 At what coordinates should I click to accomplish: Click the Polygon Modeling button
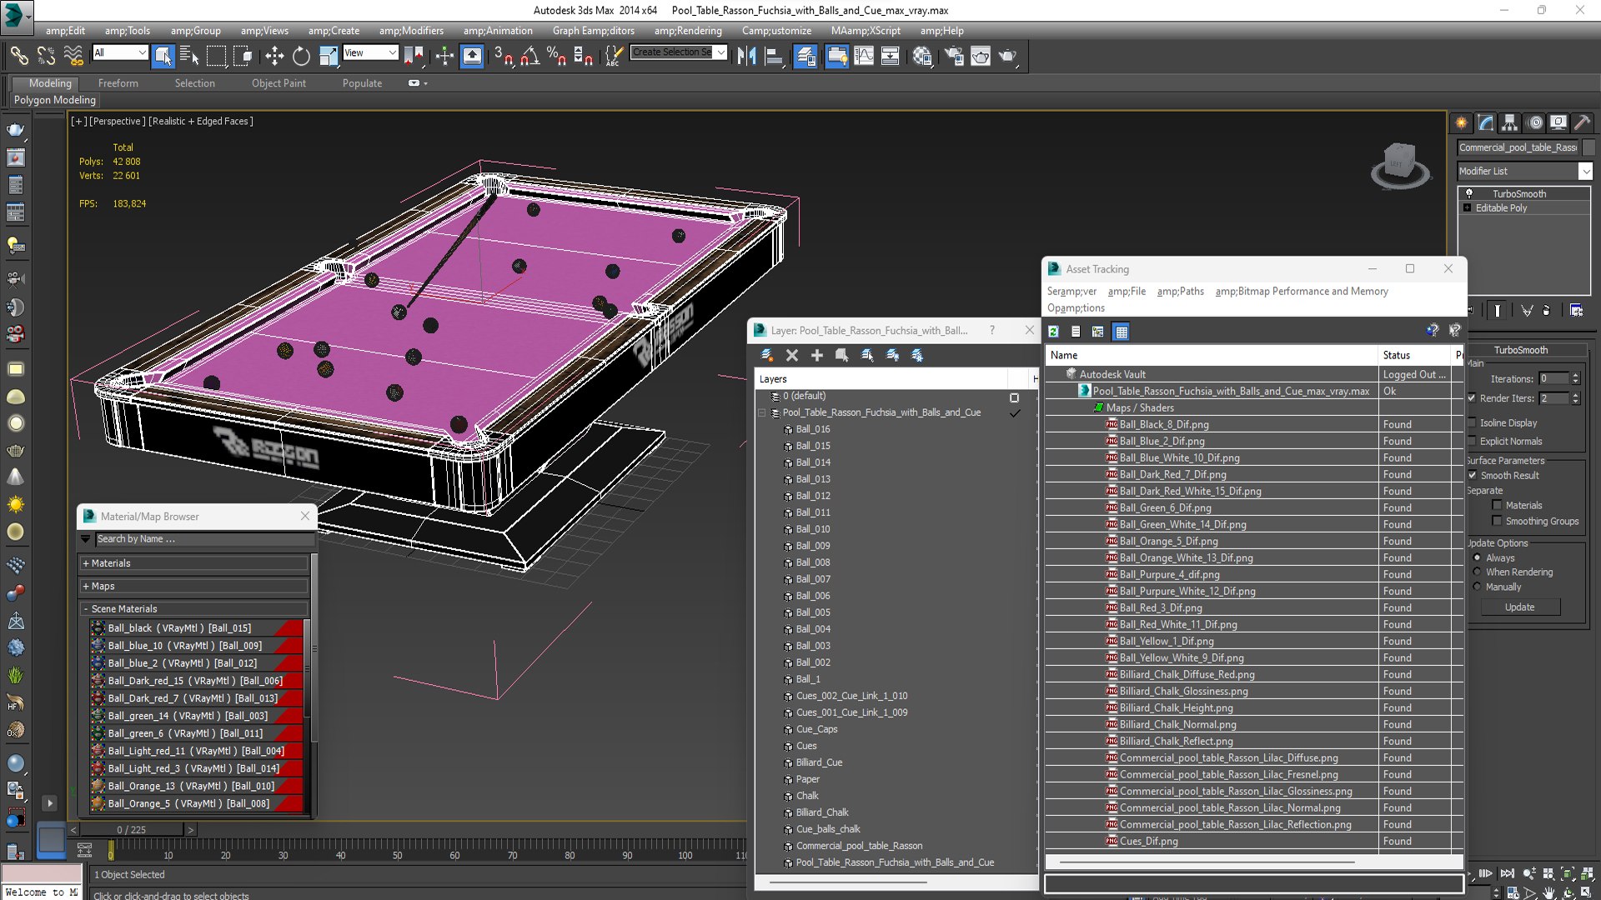click(x=54, y=100)
